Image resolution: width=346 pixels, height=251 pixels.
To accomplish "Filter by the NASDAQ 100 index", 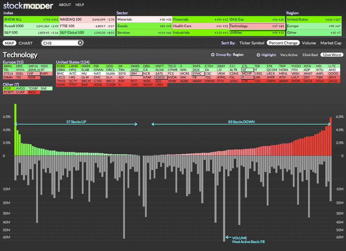I will click(87, 19).
